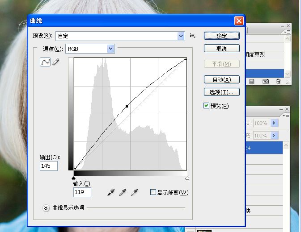
Task: Click the camera snapshot icon in History panel
Action: pos(266,81)
